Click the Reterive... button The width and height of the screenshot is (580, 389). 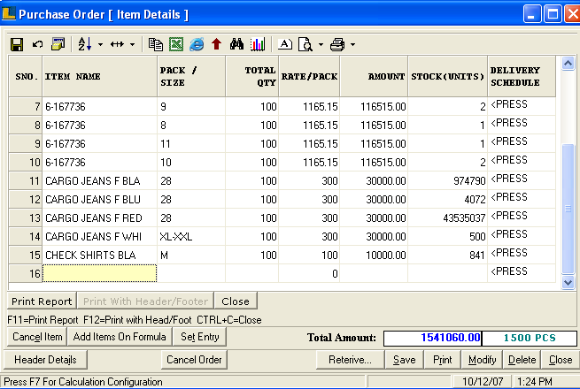click(x=350, y=360)
